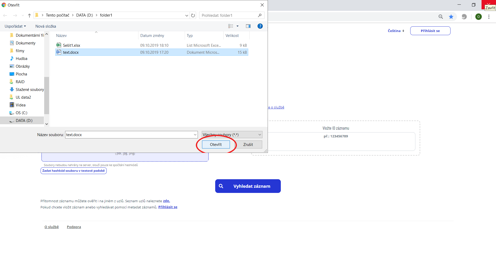This screenshot has height=266, width=496.
Task: Sort files by Datum změny column
Action: (x=152, y=36)
